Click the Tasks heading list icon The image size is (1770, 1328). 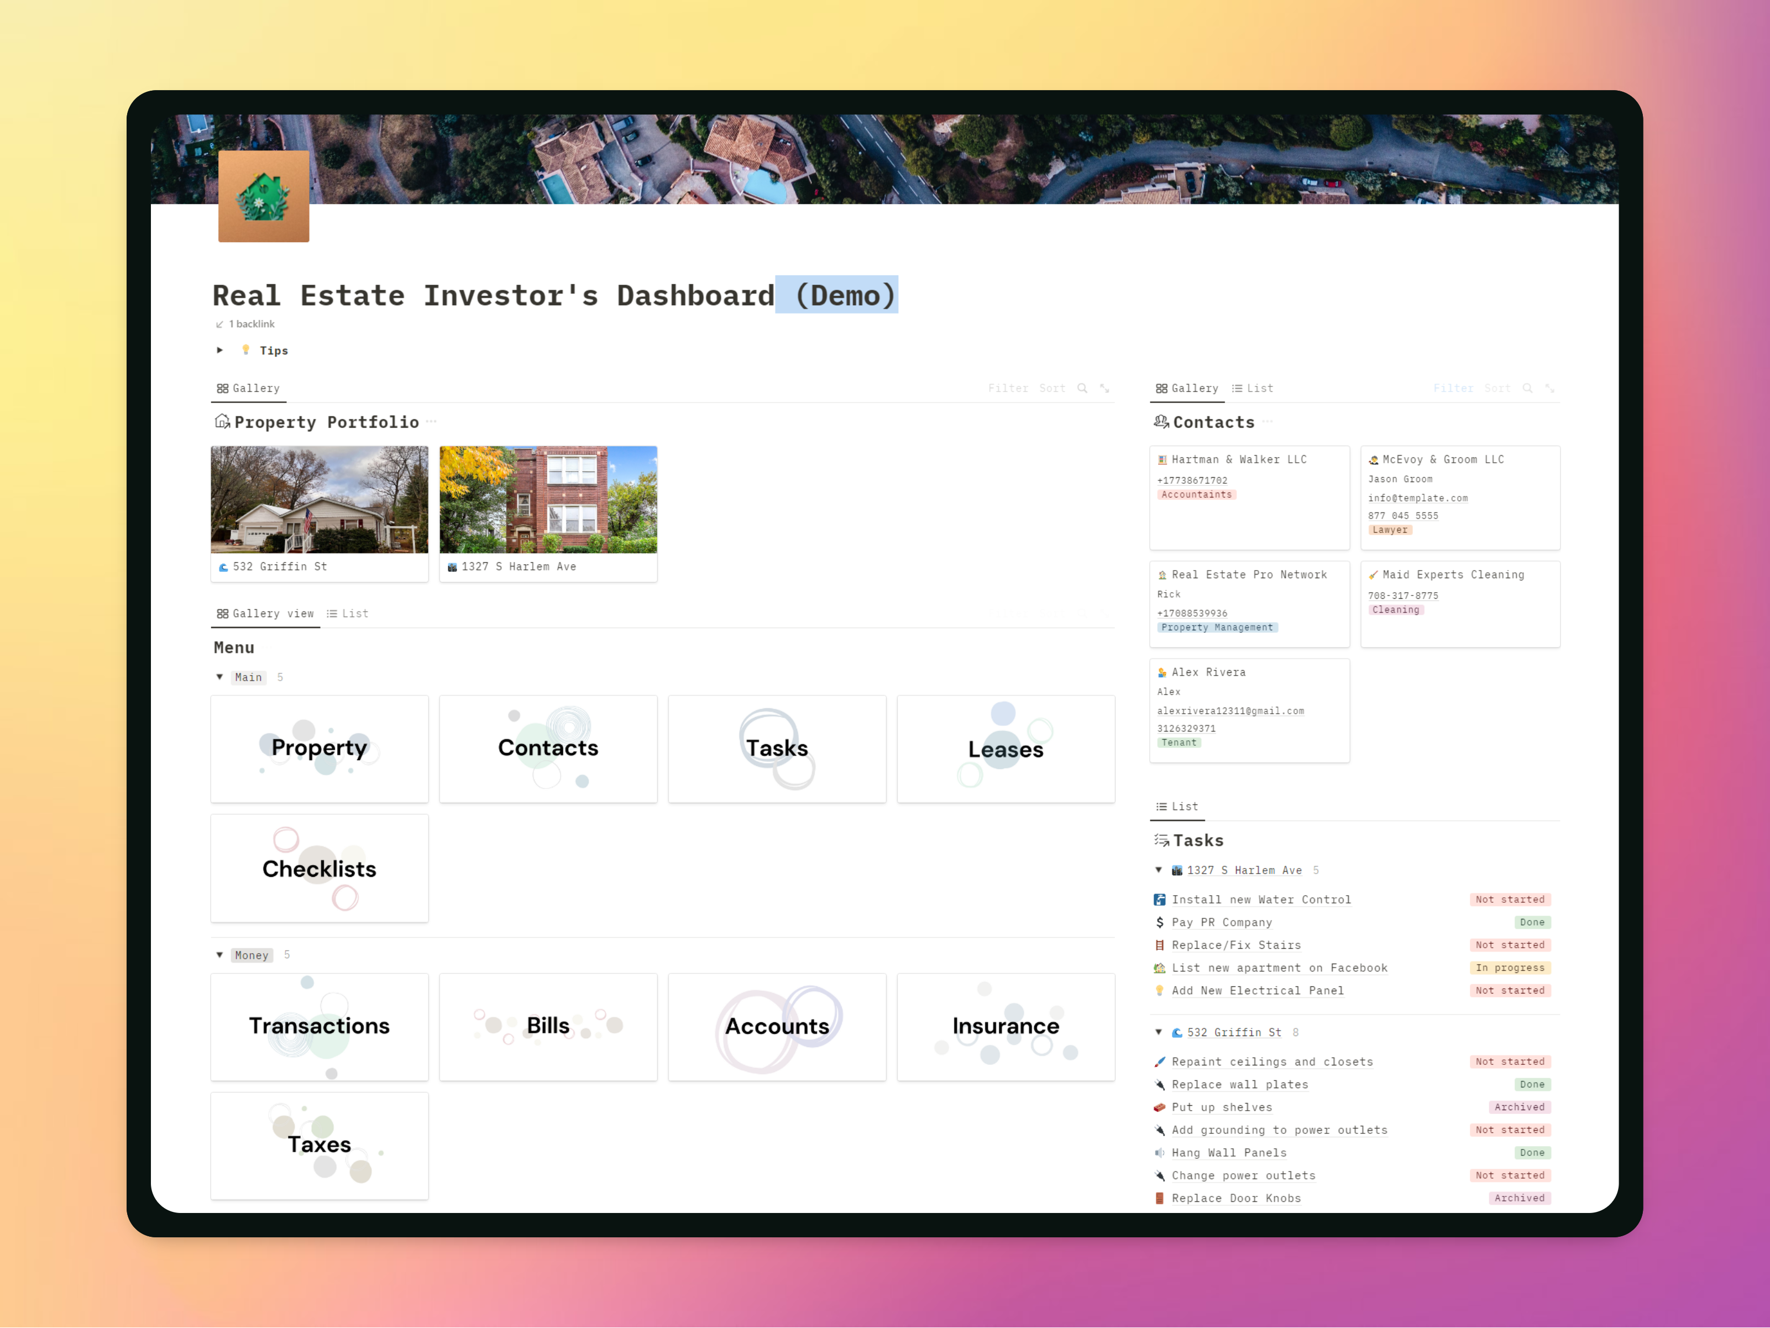point(1161,840)
